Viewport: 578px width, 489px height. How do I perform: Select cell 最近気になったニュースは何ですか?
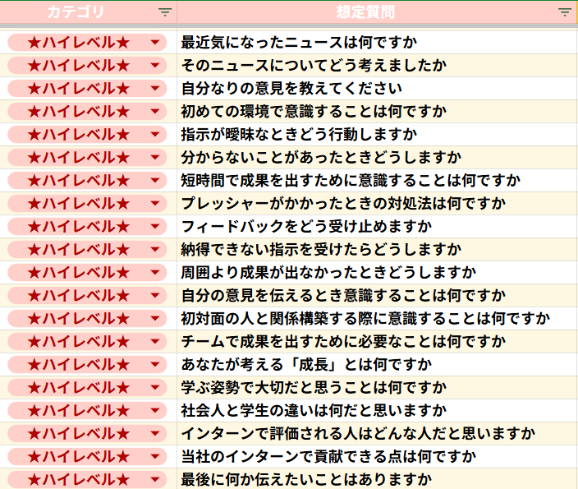point(377,43)
